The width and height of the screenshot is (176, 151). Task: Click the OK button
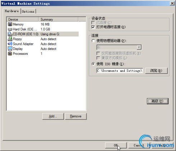pyautogui.click(x=116, y=145)
